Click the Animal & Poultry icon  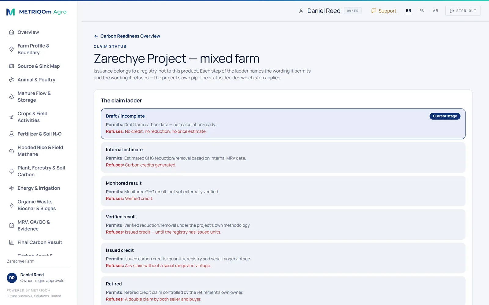(12, 80)
